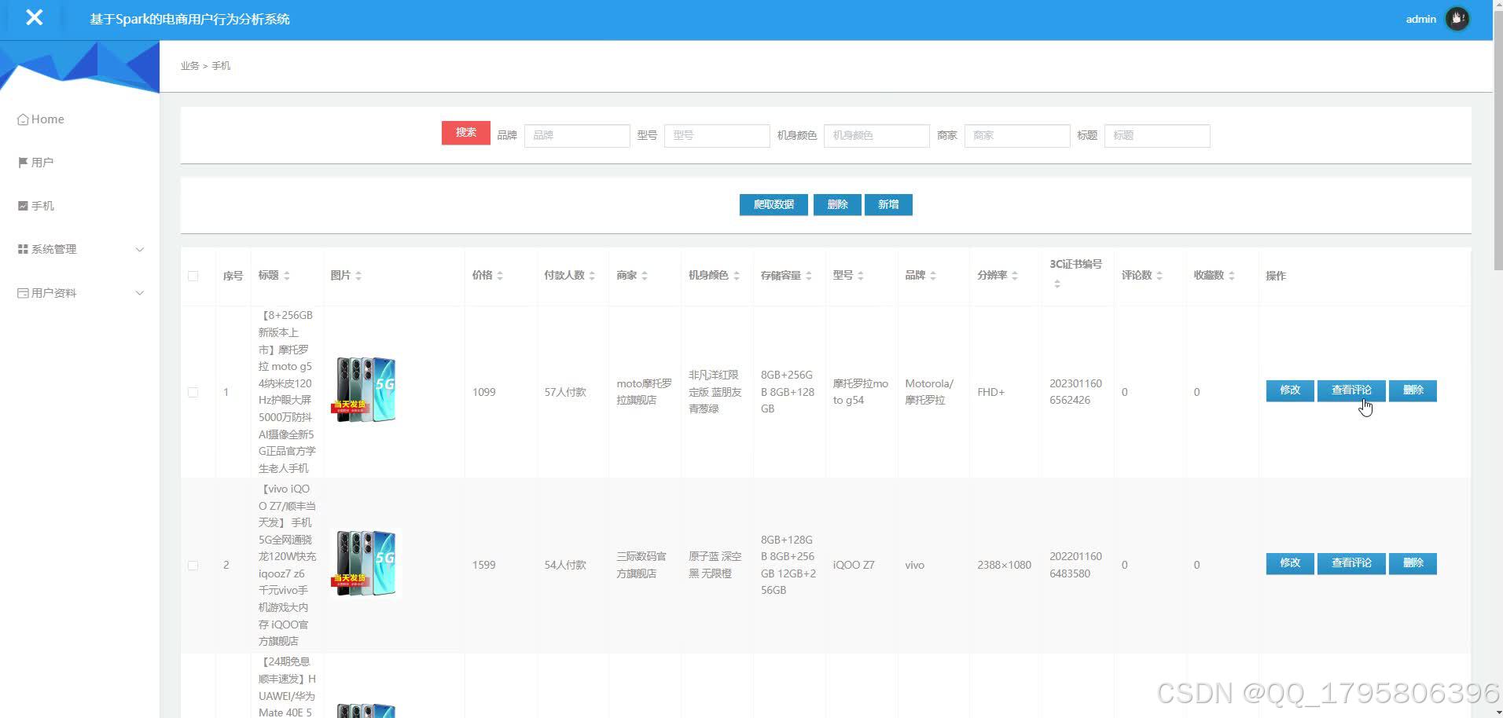This screenshot has width=1503, height=718.
Task: Check the row 2 vivo checkbox
Action: [x=193, y=566]
